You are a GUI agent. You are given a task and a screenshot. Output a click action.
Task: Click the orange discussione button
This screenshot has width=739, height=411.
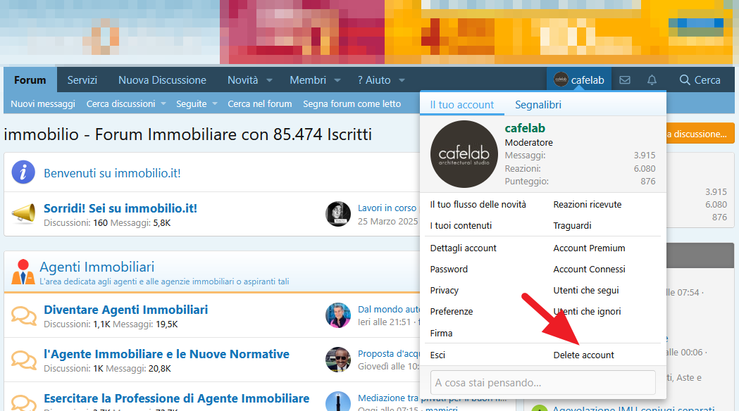700,134
